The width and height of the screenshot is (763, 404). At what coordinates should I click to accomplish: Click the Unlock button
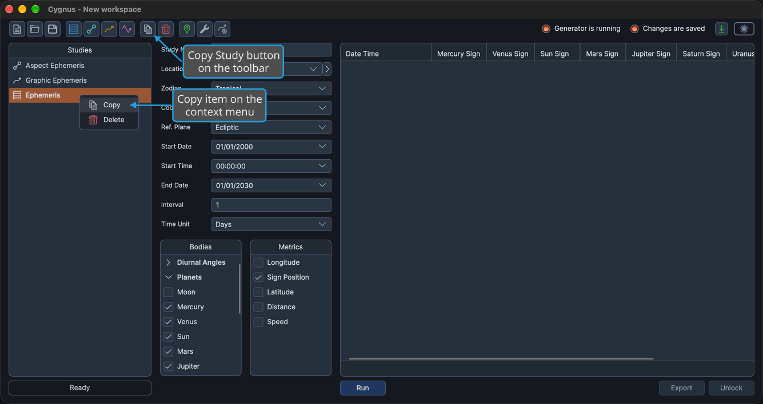732,388
